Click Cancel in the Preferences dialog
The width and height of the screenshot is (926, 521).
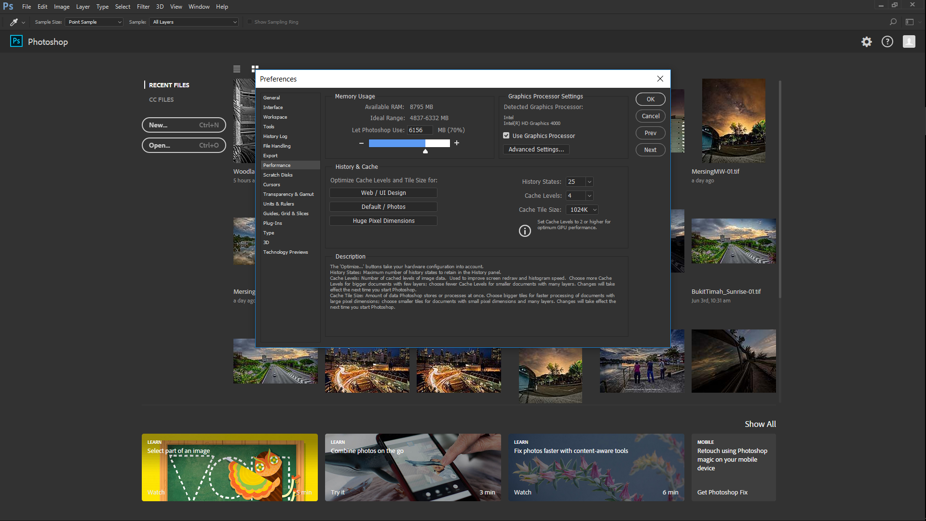(x=651, y=116)
